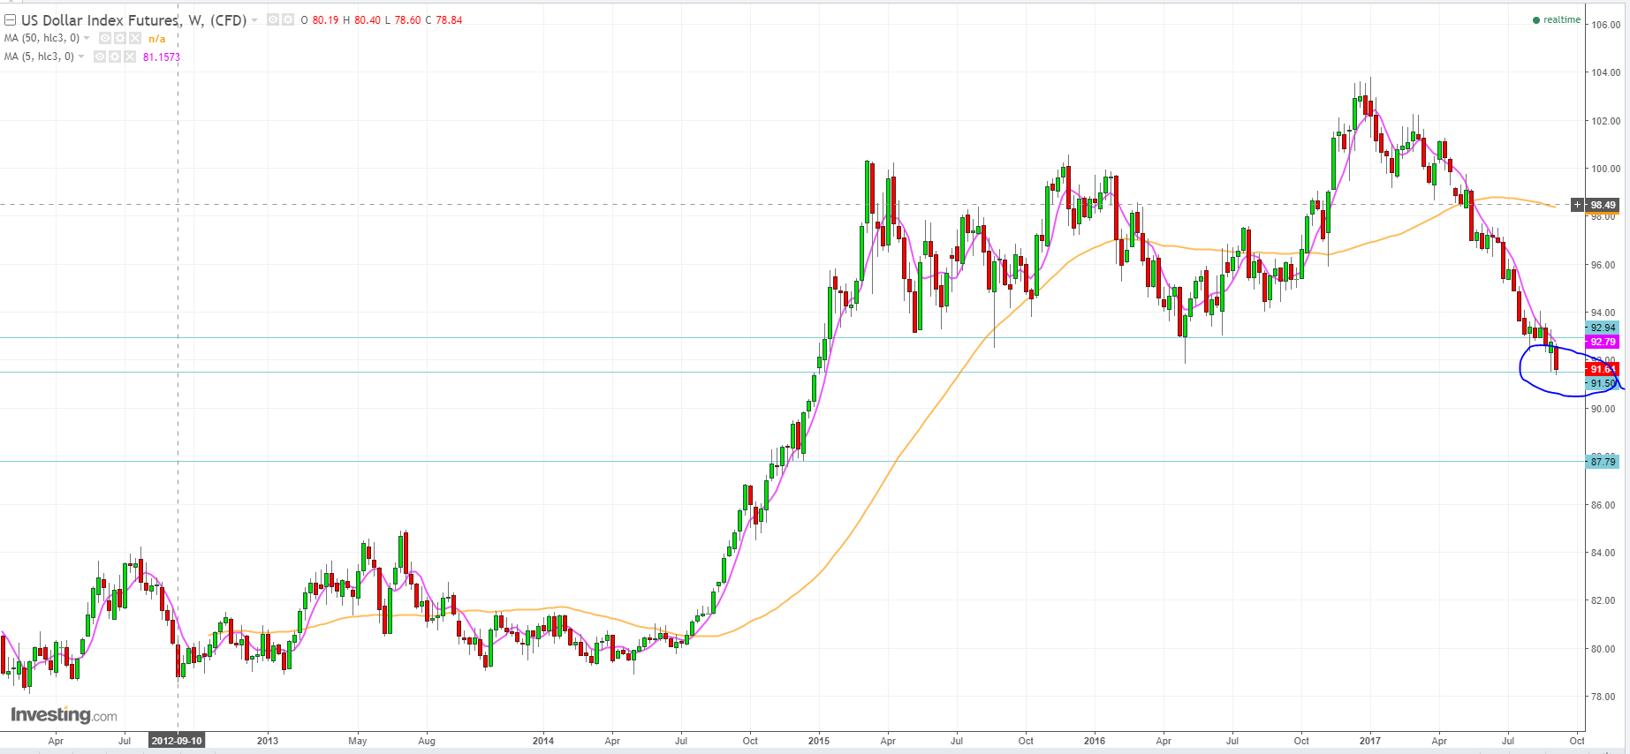Open the MA 50 indicator settings gear

click(120, 38)
